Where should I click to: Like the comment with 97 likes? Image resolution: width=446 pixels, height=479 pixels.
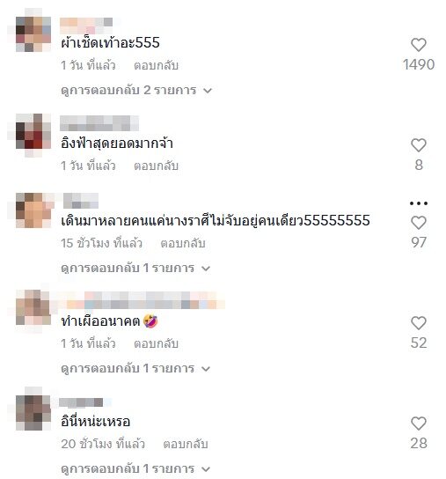pos(418,223)
